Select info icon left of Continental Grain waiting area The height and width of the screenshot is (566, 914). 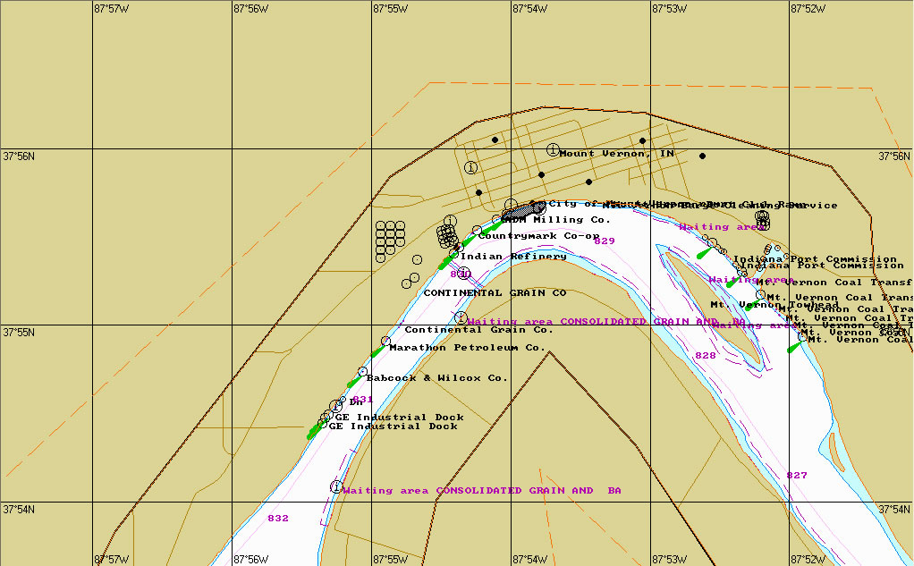(x=461, y=317)
